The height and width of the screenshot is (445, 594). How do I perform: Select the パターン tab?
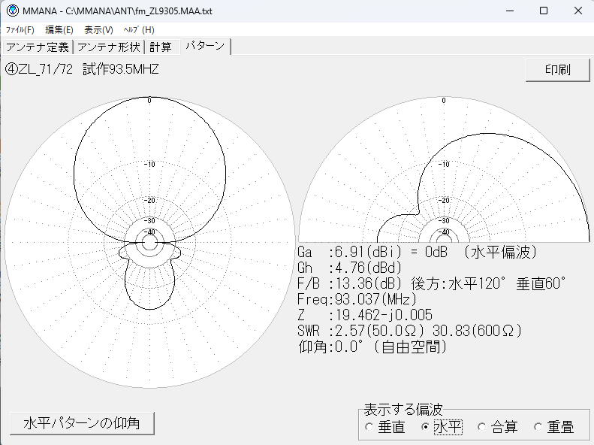click(204, 46)
